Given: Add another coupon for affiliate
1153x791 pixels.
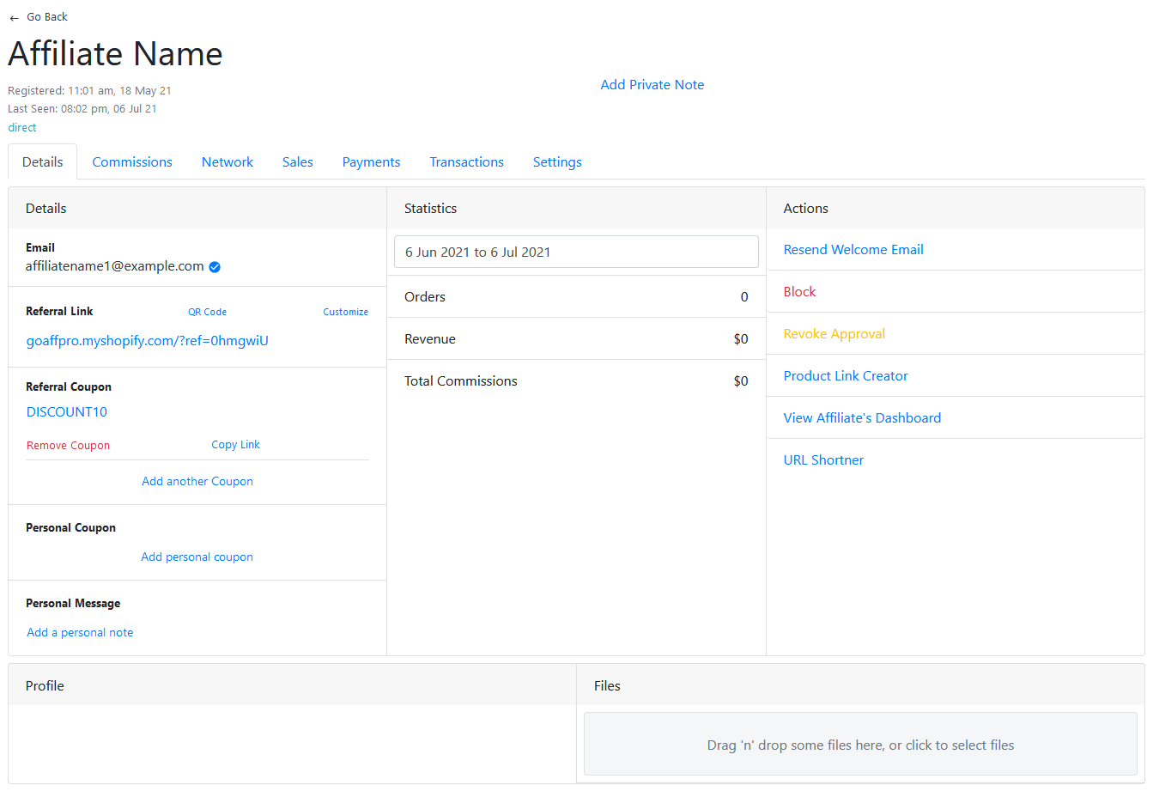Looking at the screenshot, I should click(x=197, y=482).
